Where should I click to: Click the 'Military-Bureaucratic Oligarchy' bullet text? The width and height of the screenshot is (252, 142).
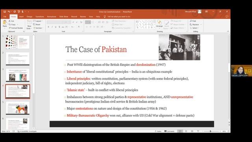point(88,116)
